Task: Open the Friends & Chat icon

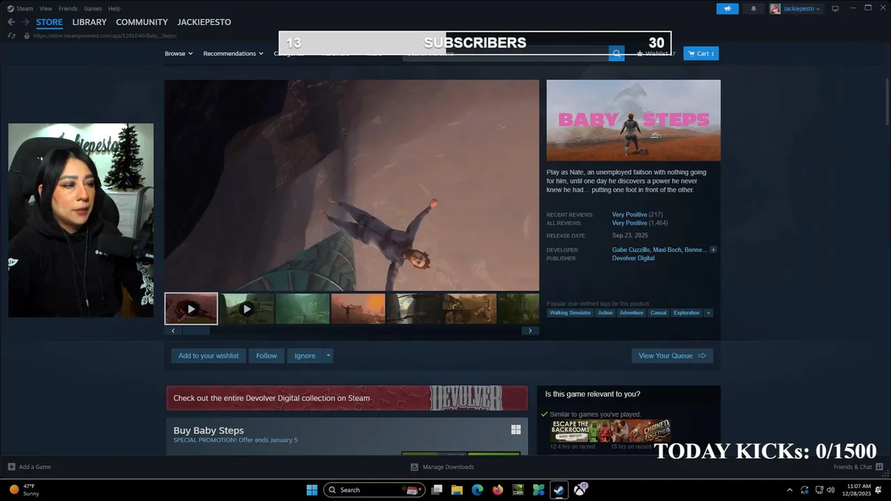Action: click(879, 467)
